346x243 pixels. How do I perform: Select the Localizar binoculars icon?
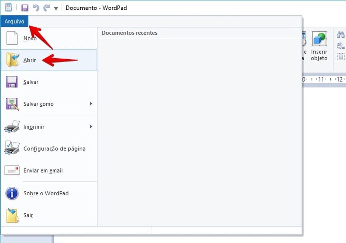tap(340, 35)
